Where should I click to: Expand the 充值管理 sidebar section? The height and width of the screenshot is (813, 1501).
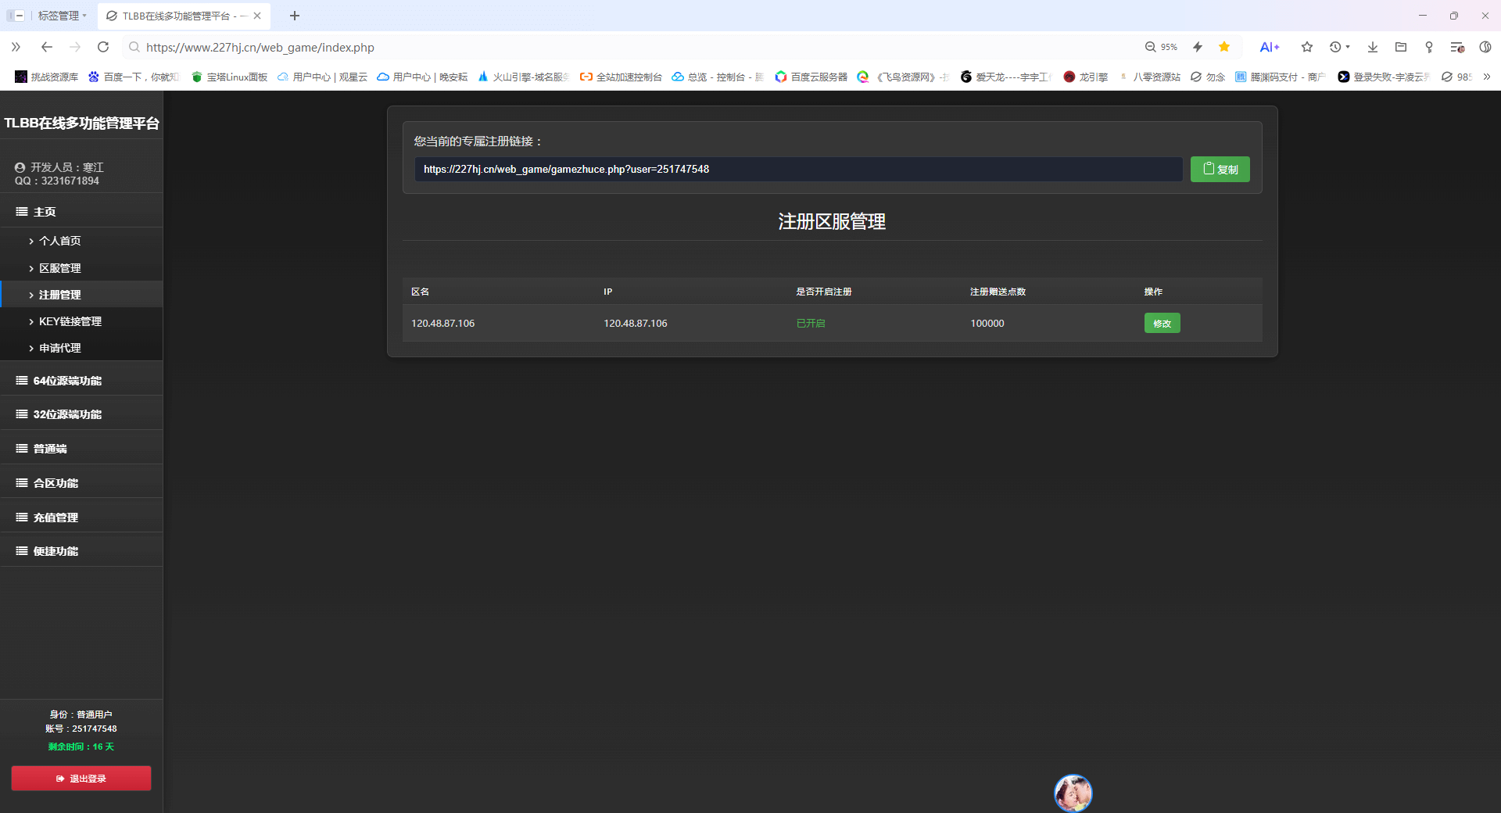click(x=56, y=518)
